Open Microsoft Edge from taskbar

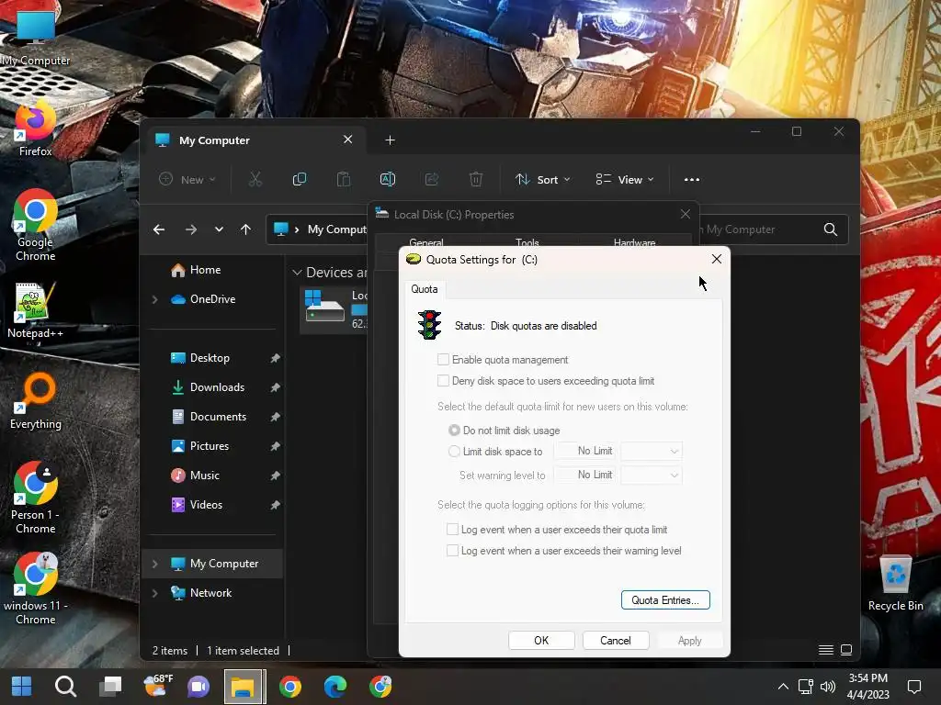pos(335,687)
